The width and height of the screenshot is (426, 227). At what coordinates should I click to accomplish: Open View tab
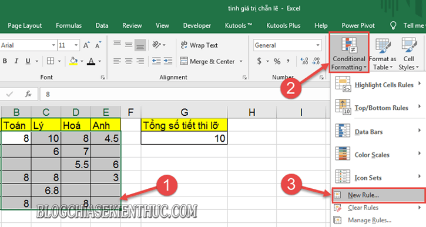pyautogui.click(x=162, y=25)
